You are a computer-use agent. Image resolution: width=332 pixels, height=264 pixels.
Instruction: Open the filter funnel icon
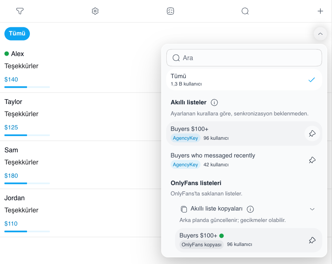point(20,11)
